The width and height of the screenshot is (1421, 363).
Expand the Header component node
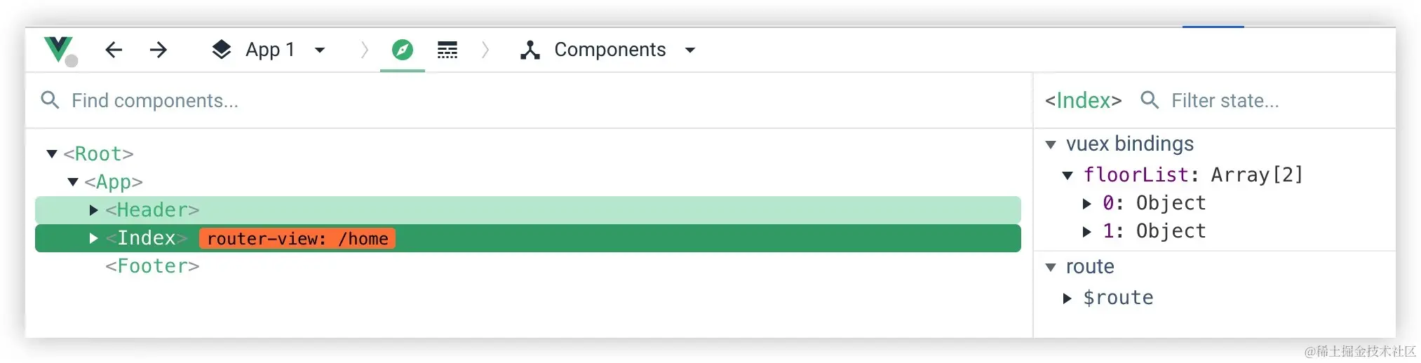coord(94,210)
